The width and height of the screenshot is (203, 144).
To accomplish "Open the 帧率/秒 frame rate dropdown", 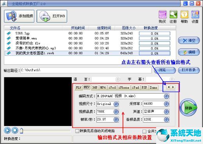I will [116, 119].
